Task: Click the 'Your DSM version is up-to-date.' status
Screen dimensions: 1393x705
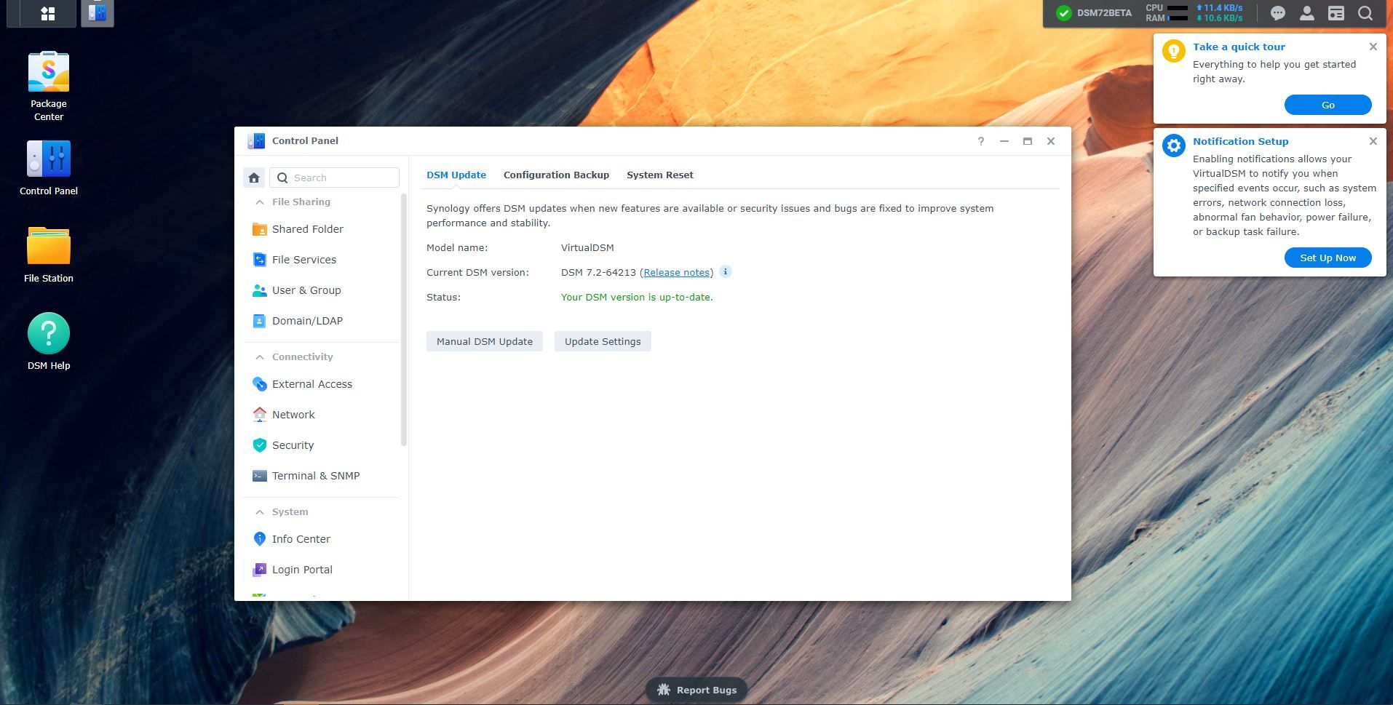Action: coord(637,297)
